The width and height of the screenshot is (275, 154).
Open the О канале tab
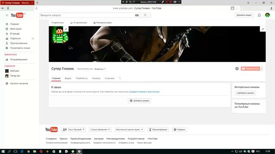(x=110, y=78)
